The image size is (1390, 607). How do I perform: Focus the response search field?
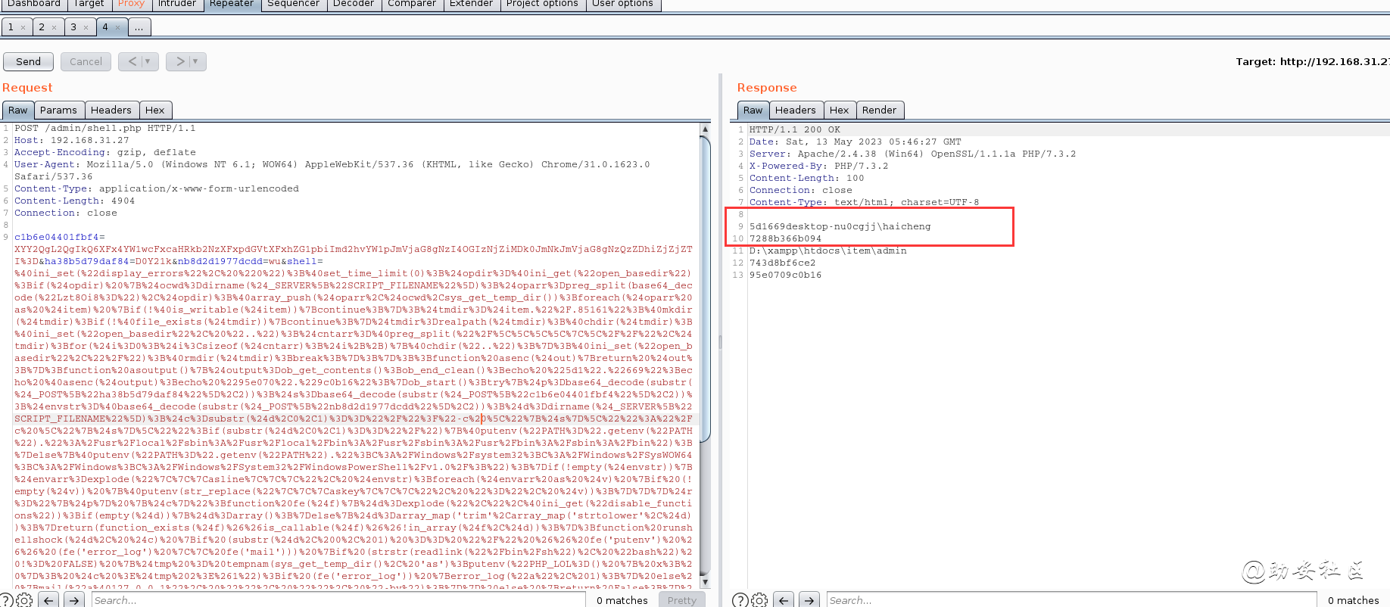coord(1071,600)
